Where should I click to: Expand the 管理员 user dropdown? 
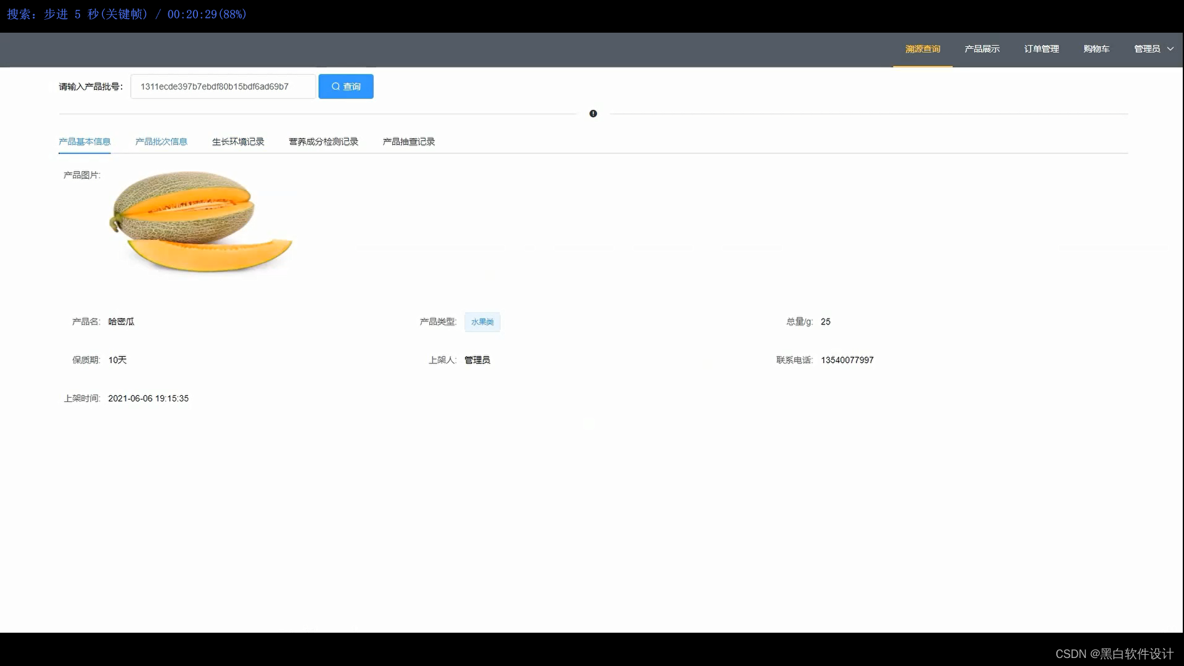tap(1154, 49)
